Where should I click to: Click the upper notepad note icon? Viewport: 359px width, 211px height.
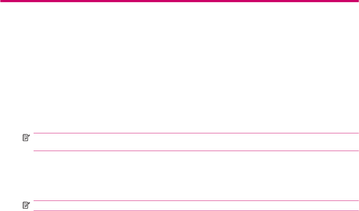[x=26, y=138]
